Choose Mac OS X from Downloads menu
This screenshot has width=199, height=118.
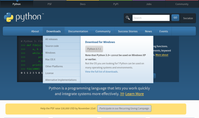[x=62, y=60]
